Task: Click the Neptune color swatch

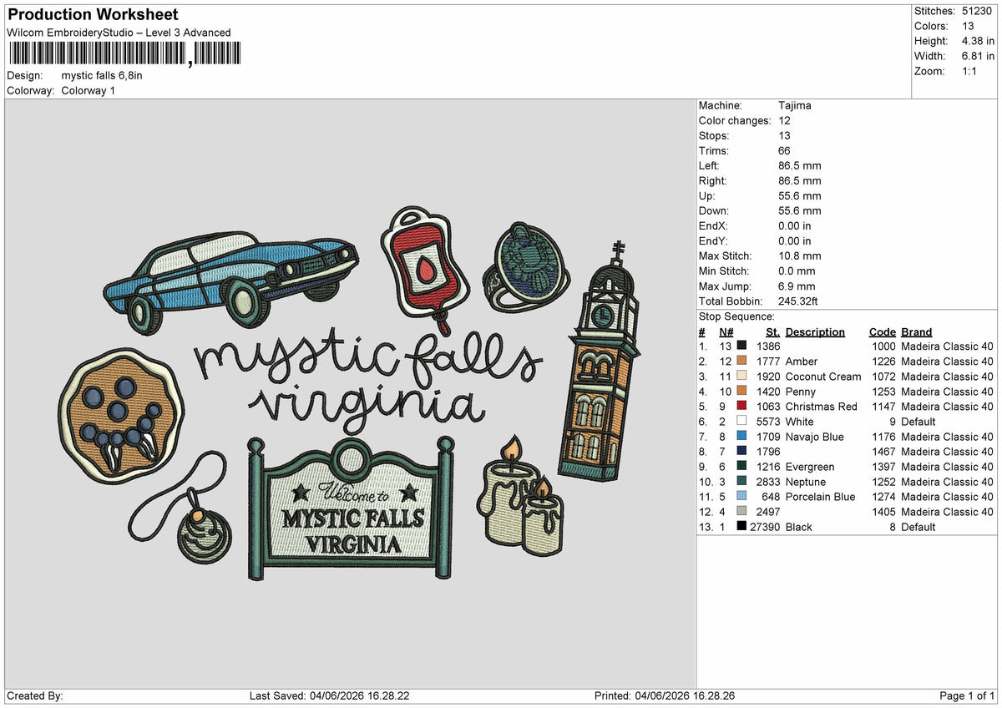Action: click(x=741, y=482)
